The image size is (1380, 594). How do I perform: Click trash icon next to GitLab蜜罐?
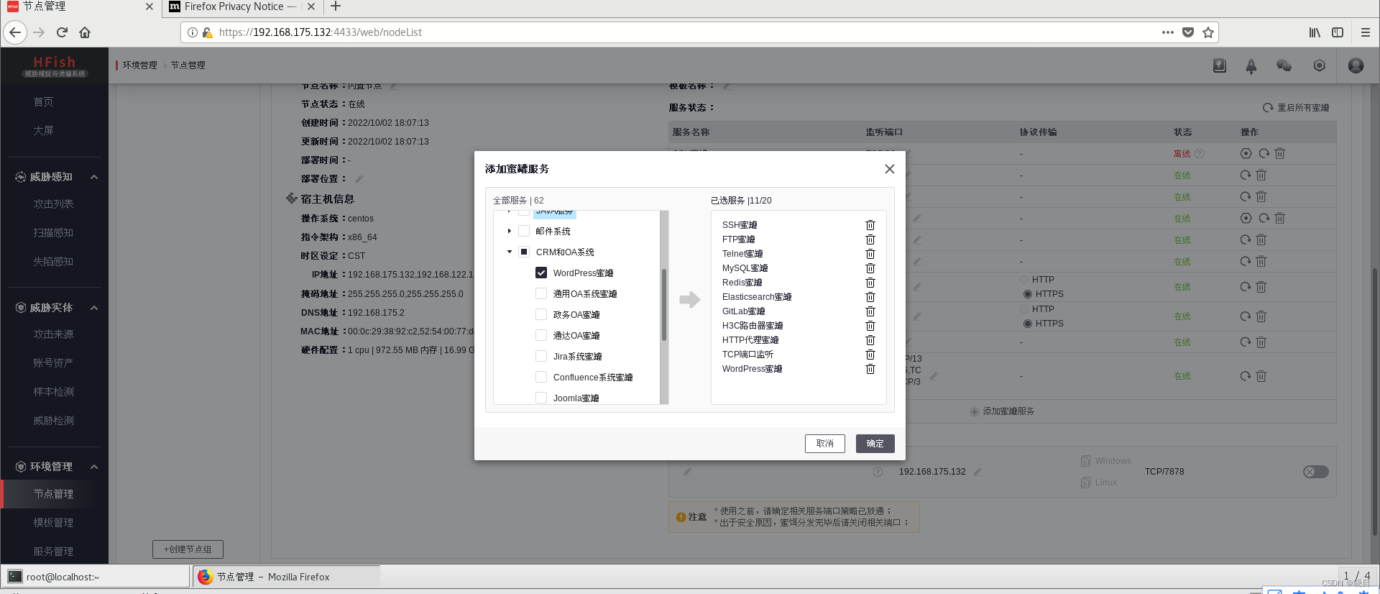(870, 311)
